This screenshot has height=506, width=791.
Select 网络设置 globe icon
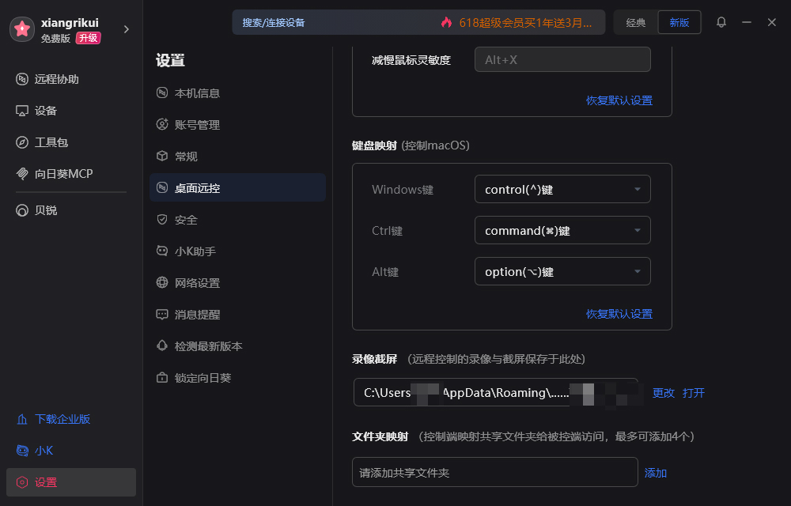162,283
